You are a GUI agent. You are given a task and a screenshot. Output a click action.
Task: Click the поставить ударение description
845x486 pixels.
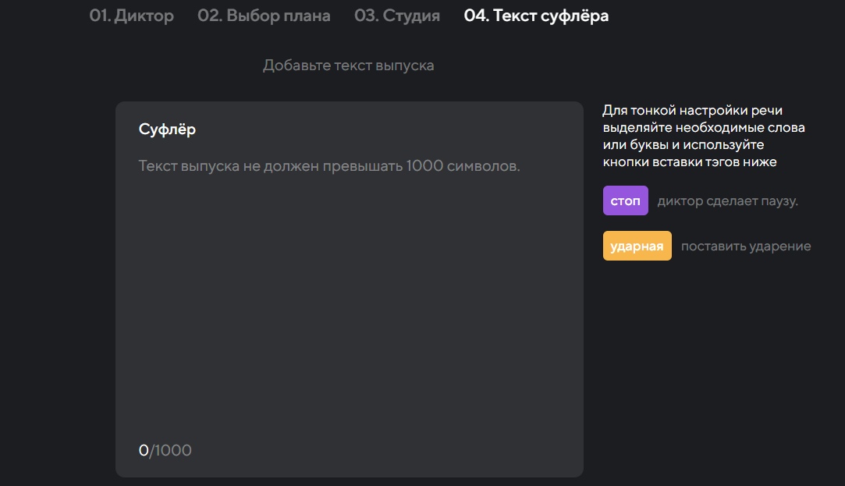tap(745, 247)
